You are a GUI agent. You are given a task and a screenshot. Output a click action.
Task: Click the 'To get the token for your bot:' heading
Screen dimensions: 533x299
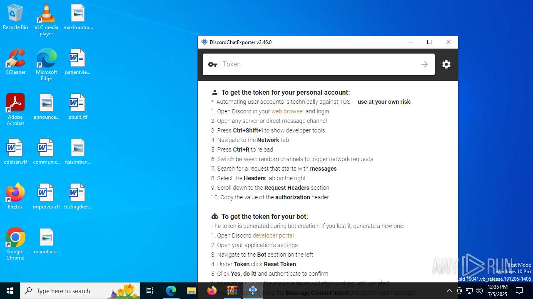[265, 216]
